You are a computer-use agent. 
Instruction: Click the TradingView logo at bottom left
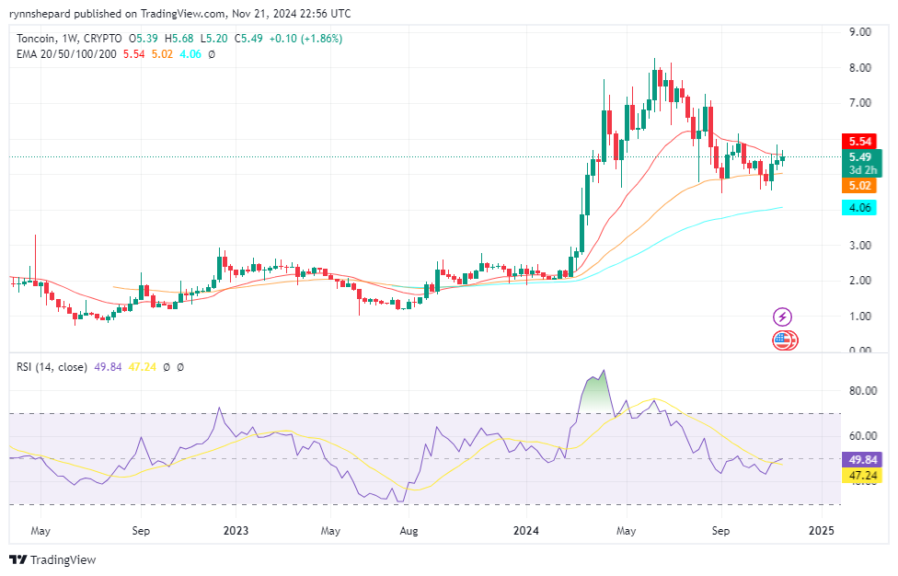(52, 559)
